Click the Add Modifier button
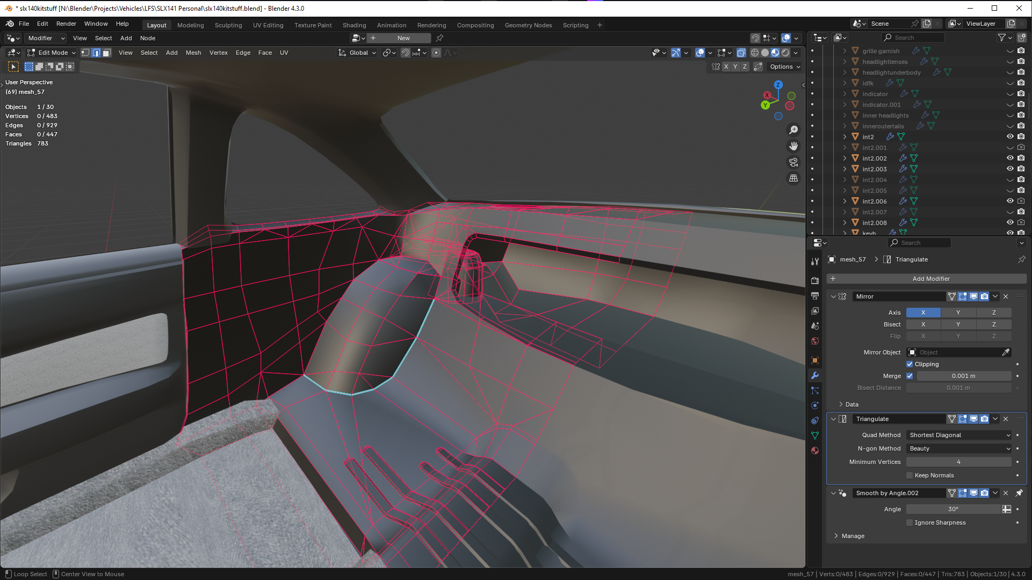The width and height of the screenshot is (1032, 580). [930, 279]
